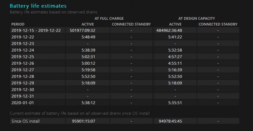
Task: Click the 5:48:49 active estimate
Action: [88, 37]
